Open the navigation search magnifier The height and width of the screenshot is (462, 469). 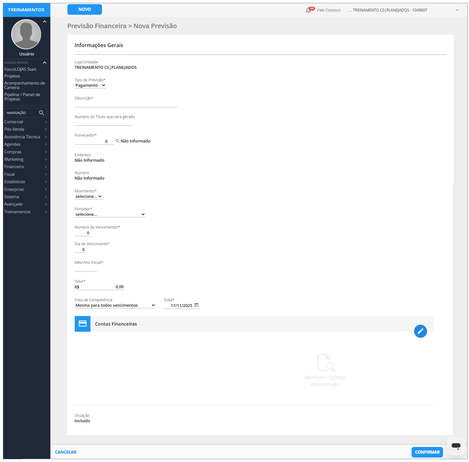tap(41, 113)
